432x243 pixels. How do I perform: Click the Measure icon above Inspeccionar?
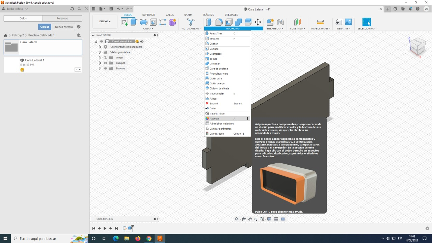point(320,22)
